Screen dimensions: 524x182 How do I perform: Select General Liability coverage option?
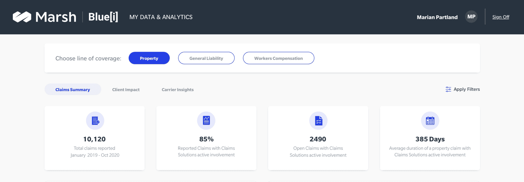[x=206, y=58]
